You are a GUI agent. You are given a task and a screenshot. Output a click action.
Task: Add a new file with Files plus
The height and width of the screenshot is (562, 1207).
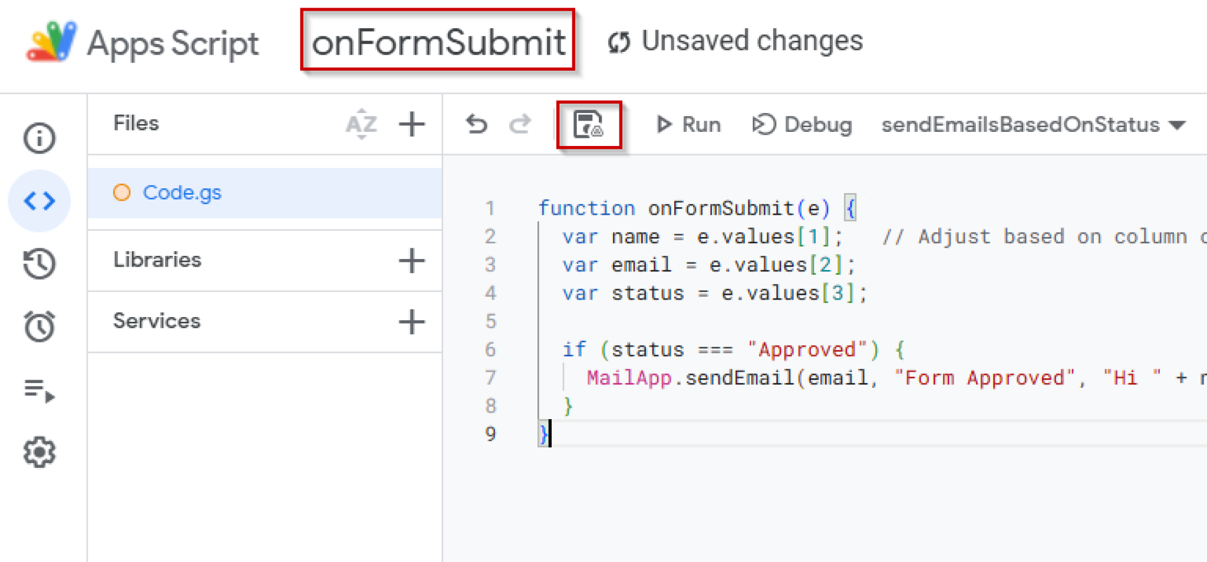[411, 124]
